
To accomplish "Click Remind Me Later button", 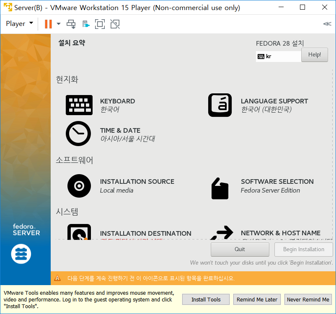I will 257,299.
